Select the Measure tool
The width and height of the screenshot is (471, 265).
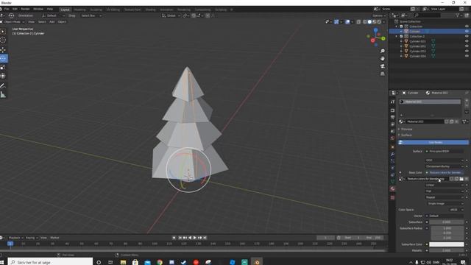(x=3, y=95)
